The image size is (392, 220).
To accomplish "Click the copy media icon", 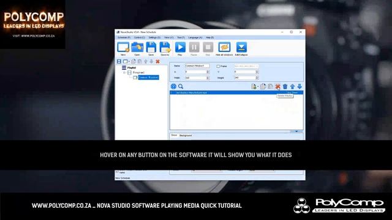I will pyautogui.click(x=263, y=87).
